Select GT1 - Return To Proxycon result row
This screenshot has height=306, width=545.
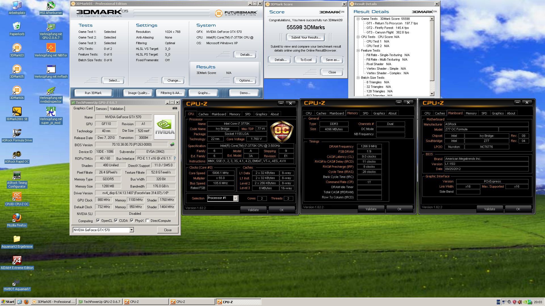click(392, 23)
